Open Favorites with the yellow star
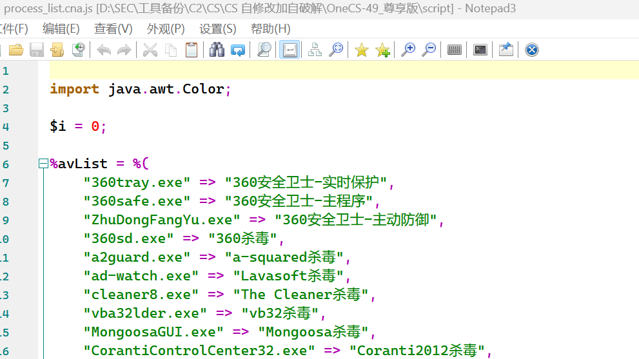Viewport: 639px width, 359px height. (362, 50)
